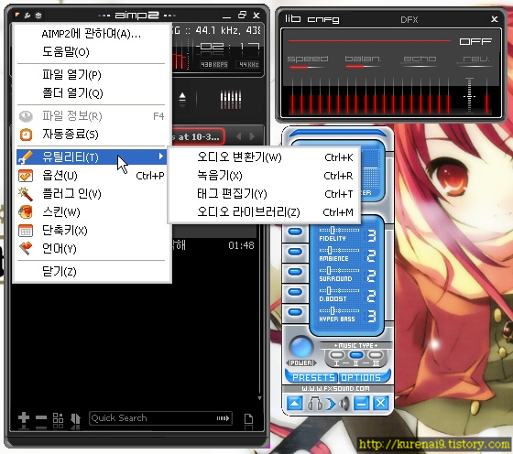Click the grid selection icon in playlist toolbar
Image resolution: width=513 pixels, height=454 pixels.
click(x=58, y=419)
